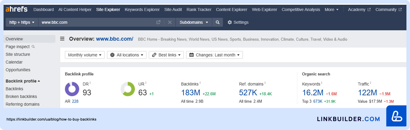The width and height of the screenshot is (410, 130).
Task: Click Ref. domains All time 2.4M text
Action: point(251,101)
